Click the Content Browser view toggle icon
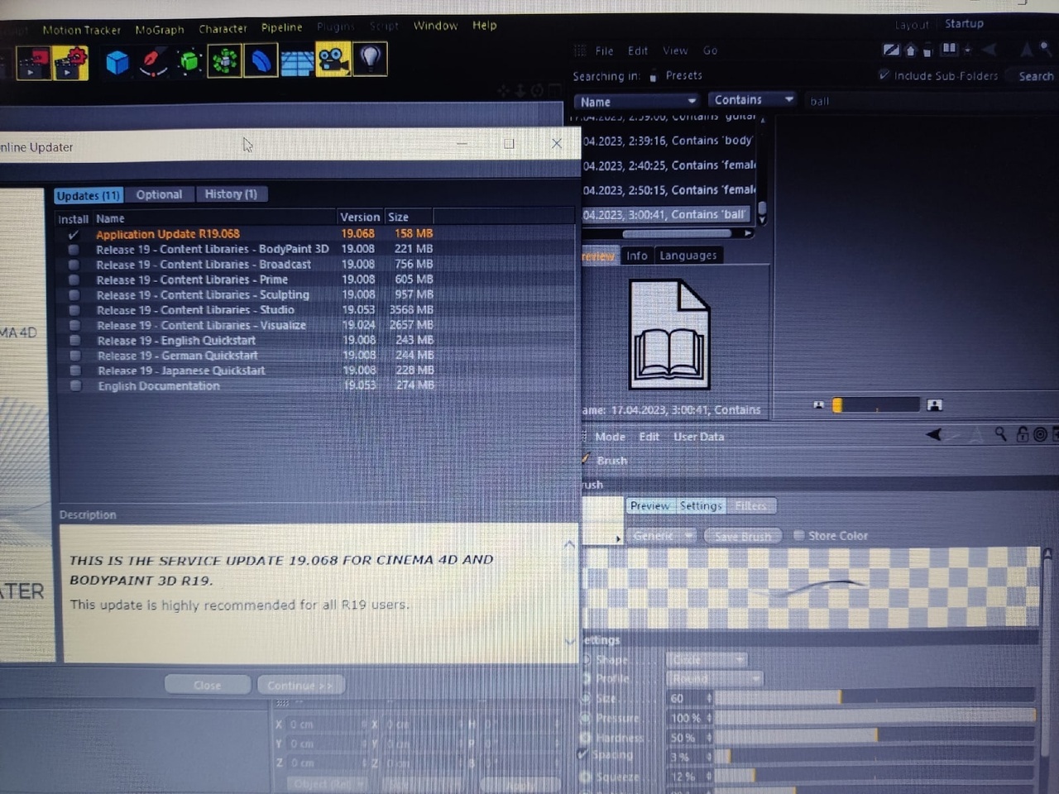This screenshot has width=1059, height=794. point(890,50)
